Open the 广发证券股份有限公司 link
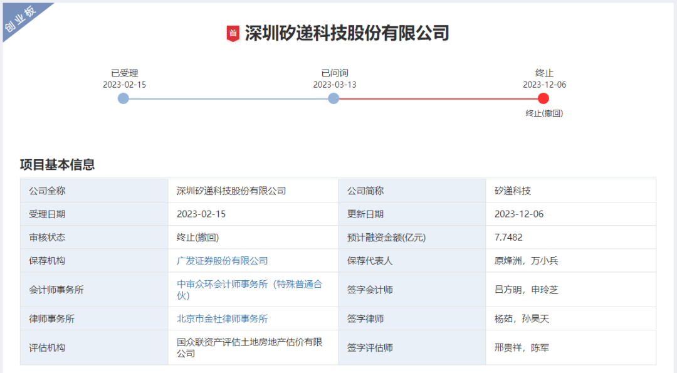The height and width of the screenshot is (373, 677). pos(223,261)
